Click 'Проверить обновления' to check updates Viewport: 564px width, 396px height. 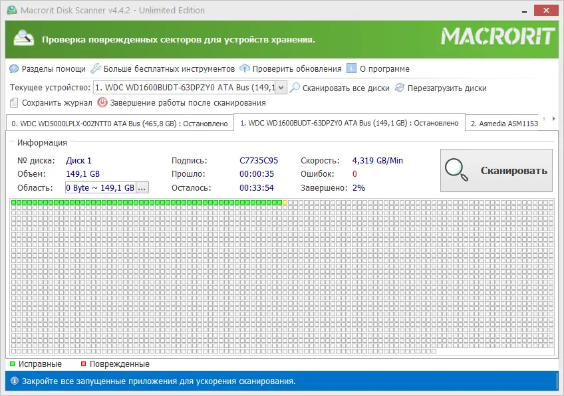click(x=297, y=68)
